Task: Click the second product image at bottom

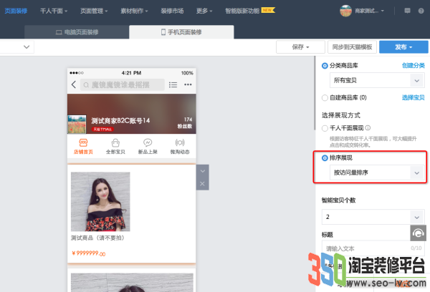Action: 132,283
